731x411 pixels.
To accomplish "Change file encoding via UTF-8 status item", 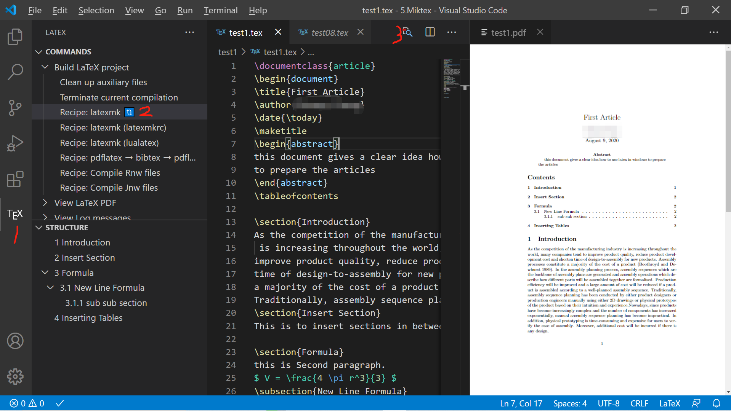I will (x=609, y=403).
